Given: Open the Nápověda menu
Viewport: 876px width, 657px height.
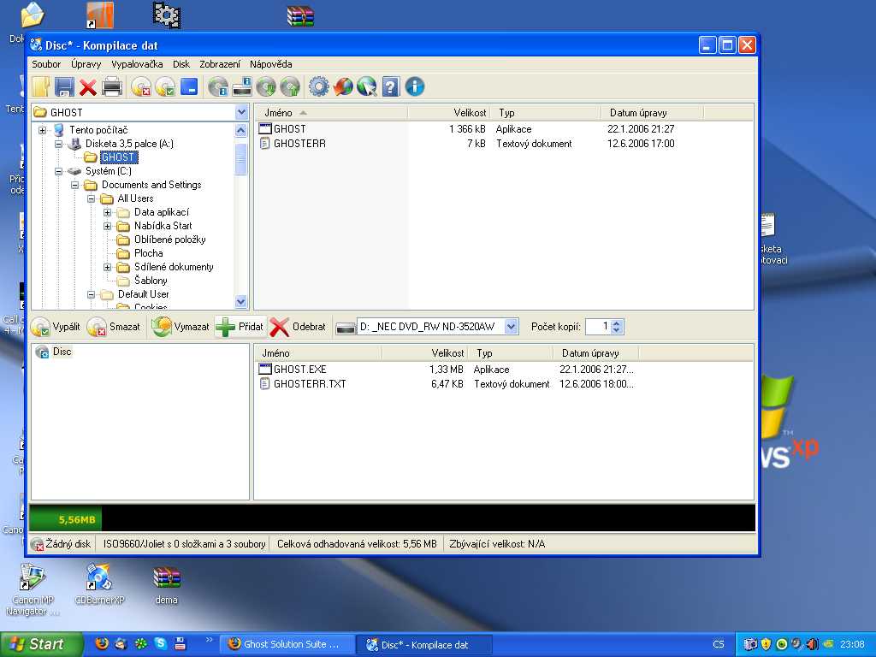Looking at the screenshot, I should (x=271, y=64).
